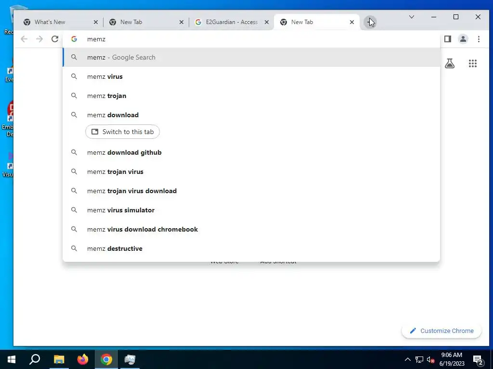Image resolution: width=493 pixels, height=369 pixels.
Task: Click the address bar containing memz
Action: pyautogui.click(x=251, y=39)
